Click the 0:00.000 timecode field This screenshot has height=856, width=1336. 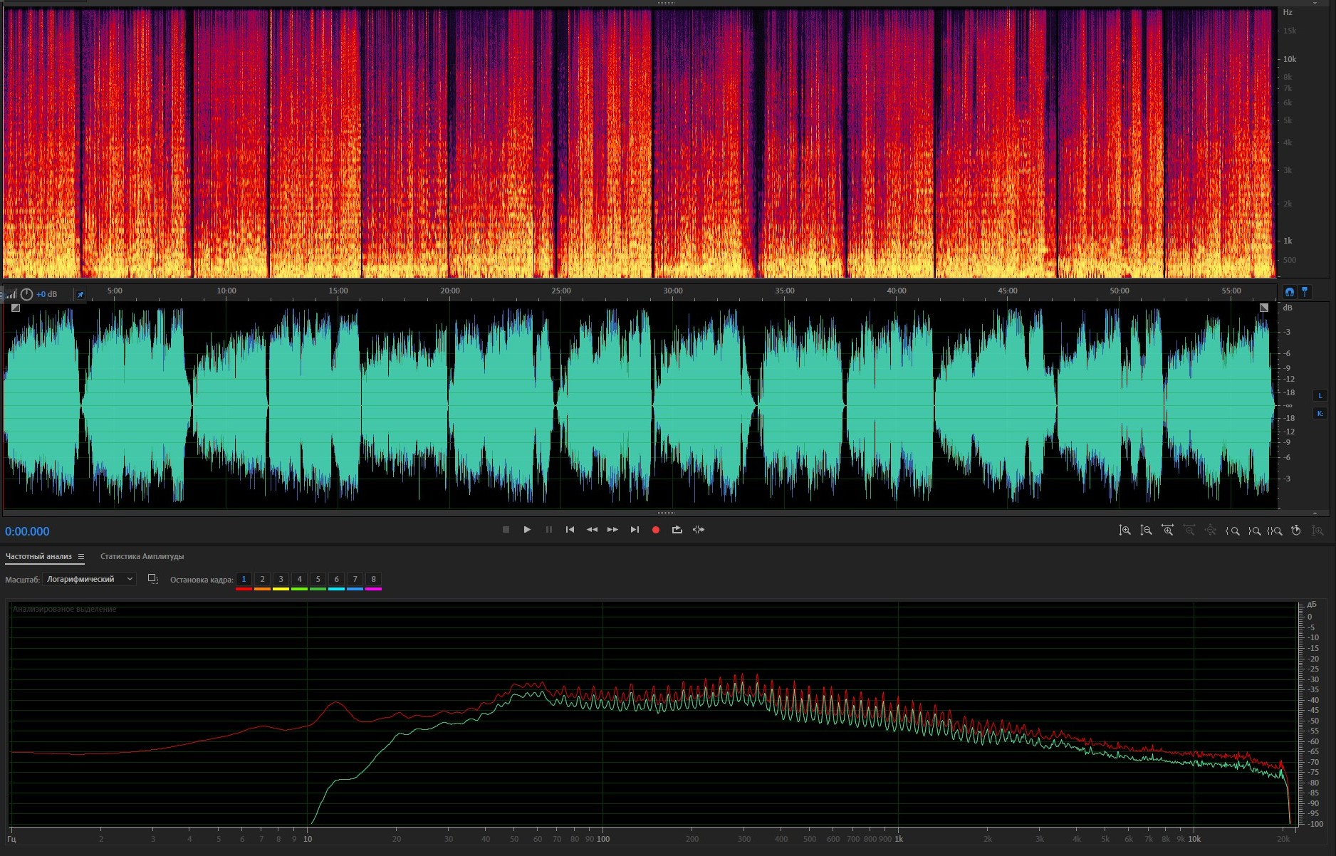27,531
